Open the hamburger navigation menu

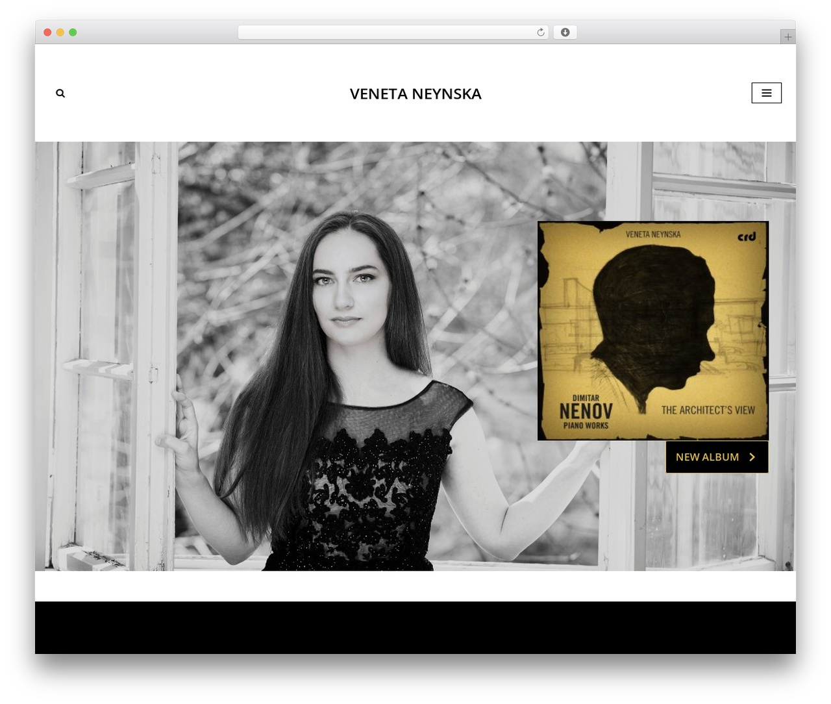click(x=766, y=93)
